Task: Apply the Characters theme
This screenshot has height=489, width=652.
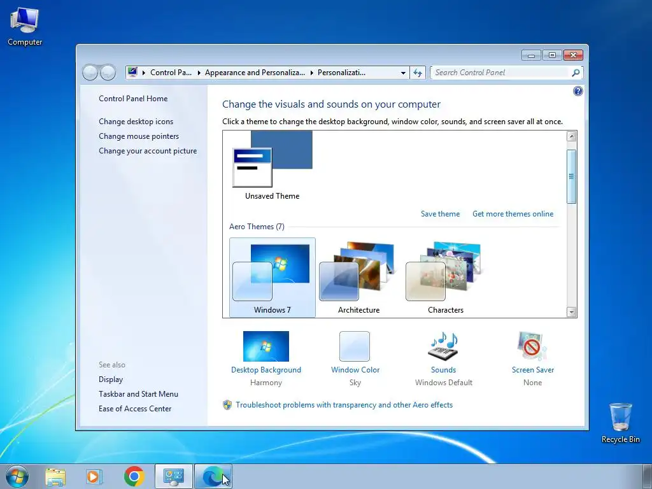Action: click(445, 278)
